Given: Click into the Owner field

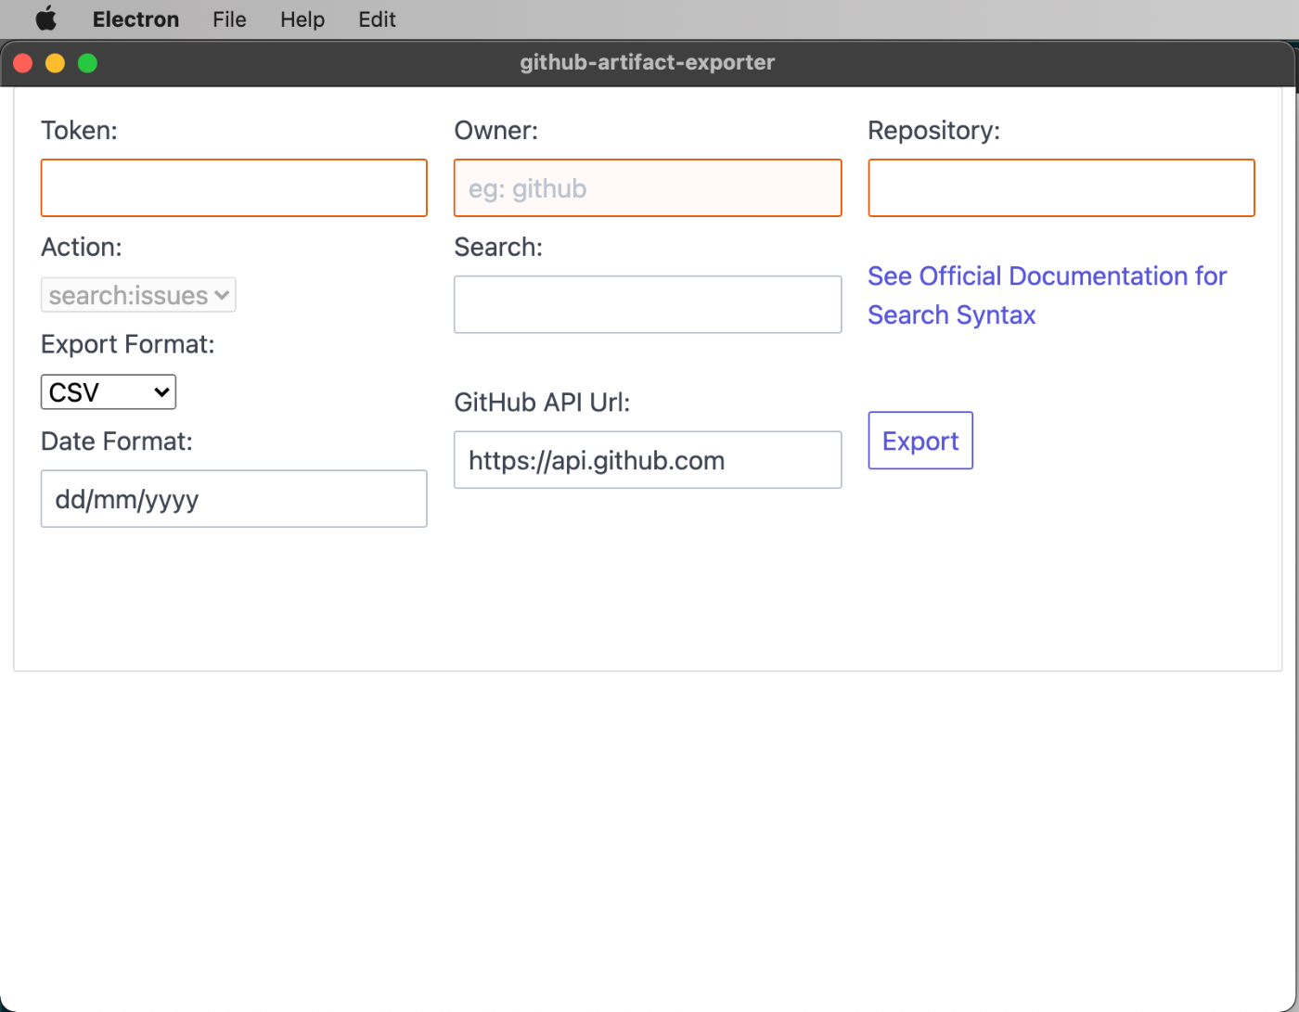Looking at the screenshot, I should click(x=648, y=188).
